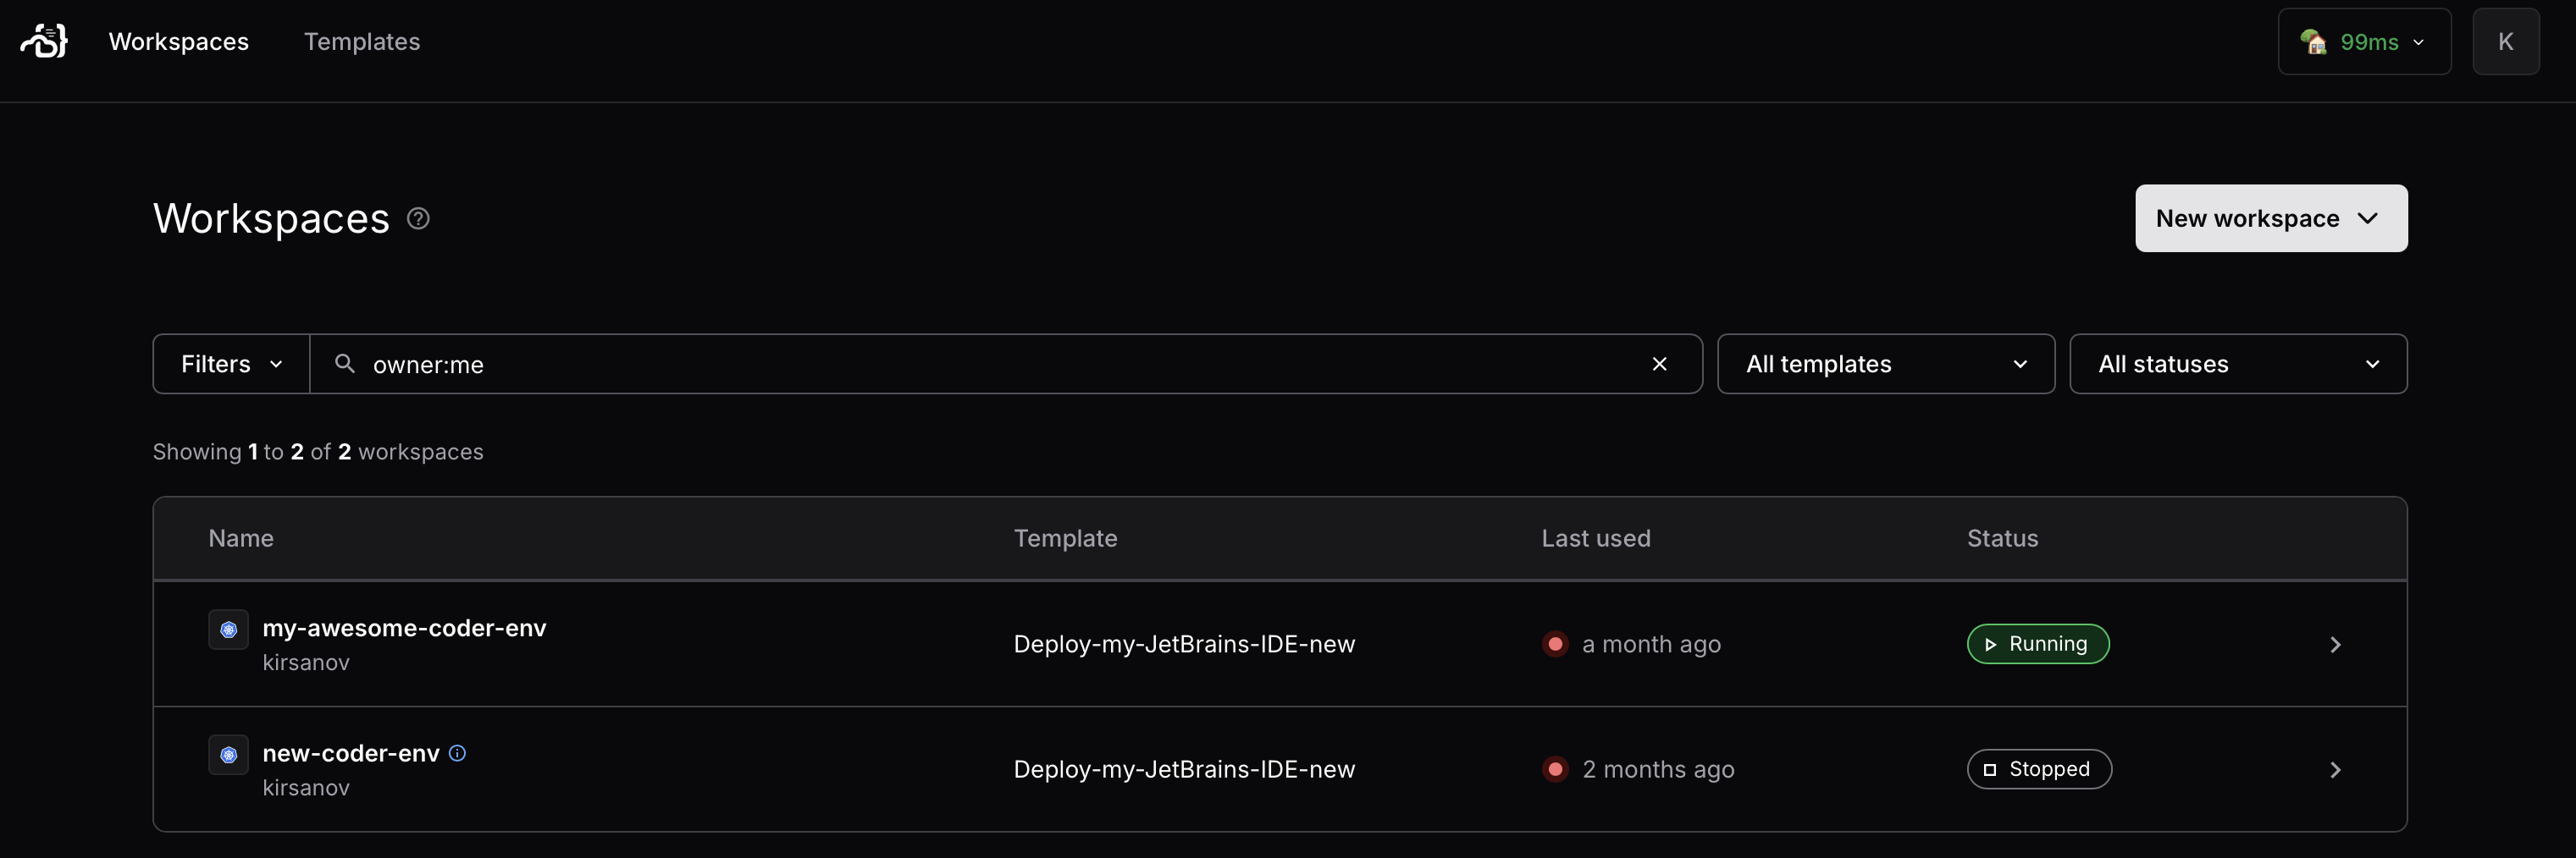Click the Name column header
This screenshot has height=858, width=2576.
tap(241, 538)
